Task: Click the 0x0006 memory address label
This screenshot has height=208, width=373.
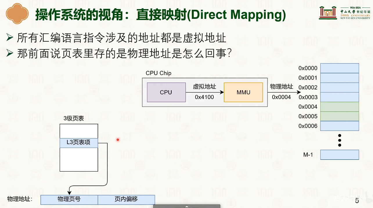Action: [x=308, y=126]
